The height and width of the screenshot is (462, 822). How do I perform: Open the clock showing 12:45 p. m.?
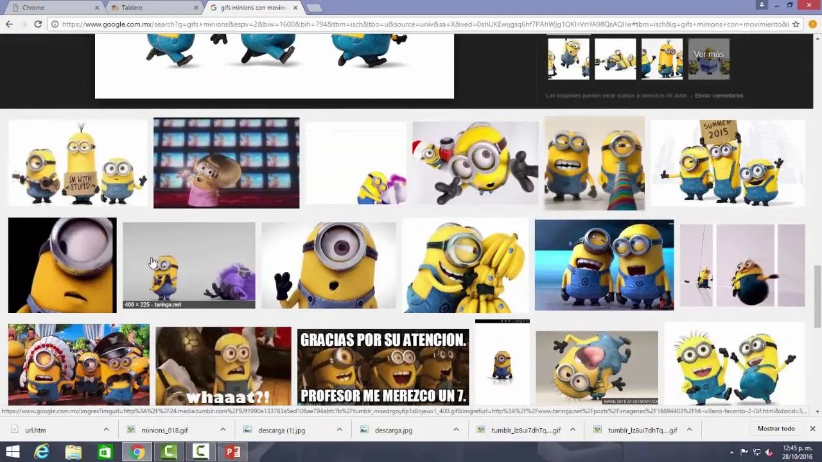pos(797,452)
